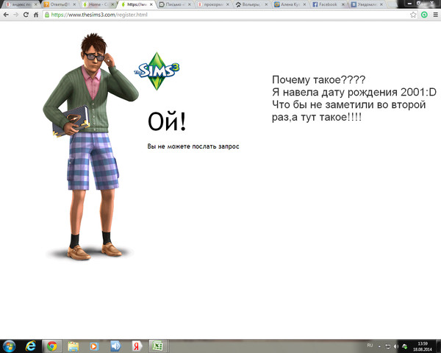The image size is (441, 353).
Task: Click the Chrome taskbar icon
Action: tap(51, 346)
